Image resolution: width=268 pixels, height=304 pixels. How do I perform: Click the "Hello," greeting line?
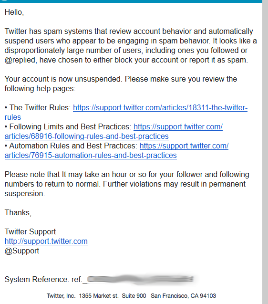coord(14,12)
